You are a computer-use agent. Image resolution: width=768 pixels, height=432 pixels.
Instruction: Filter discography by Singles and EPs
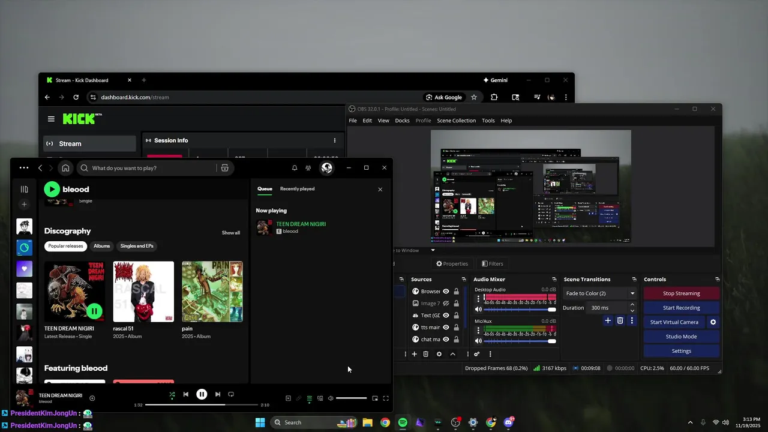coord(137,246)
